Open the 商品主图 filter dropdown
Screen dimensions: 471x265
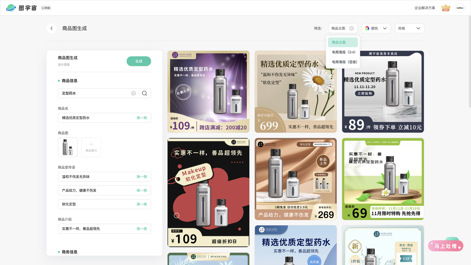point(343,28)
